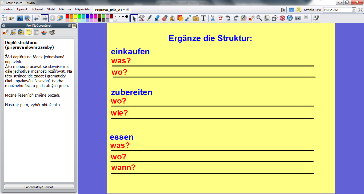Select the Connector tool
Image resolution: width=364 pixels, height=194 pixels.
click(x=188, y=18)
